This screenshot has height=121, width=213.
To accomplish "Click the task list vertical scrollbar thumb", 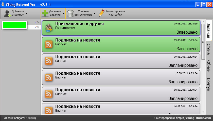I will (x=203, y=42).
